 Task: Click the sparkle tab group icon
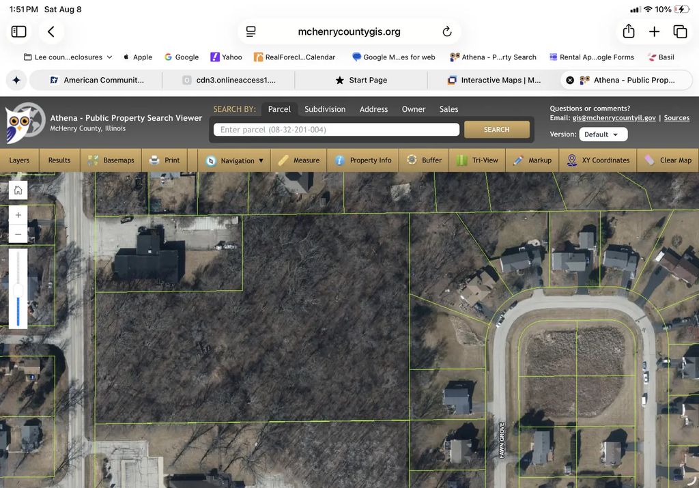coord(16,81)
